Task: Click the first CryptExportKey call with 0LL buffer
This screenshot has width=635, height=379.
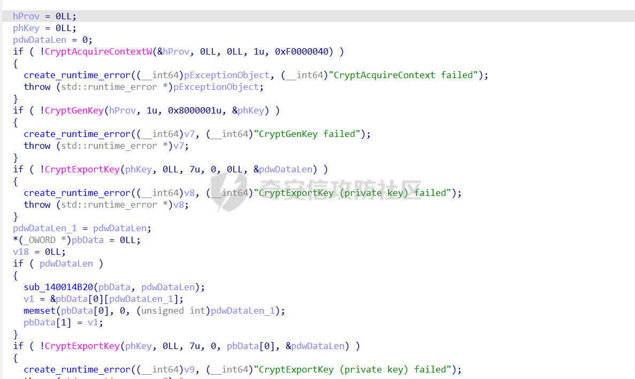Action: click(x=82, y=169)
